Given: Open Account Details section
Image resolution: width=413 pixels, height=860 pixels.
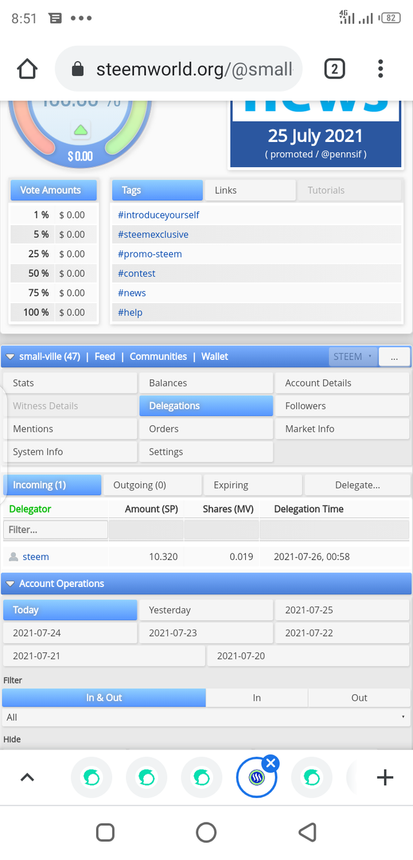Looking at the screenshot, I should point(343,383).
